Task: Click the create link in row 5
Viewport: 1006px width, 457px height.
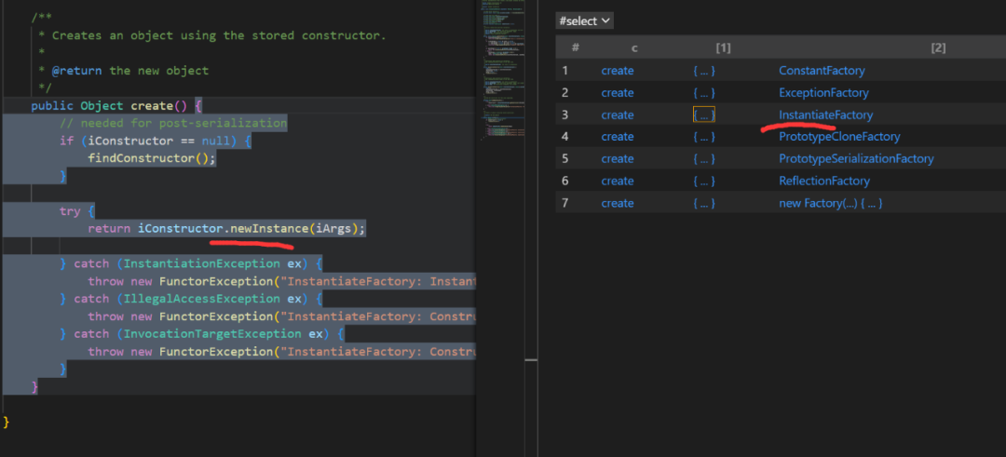Action: point(617,159)
